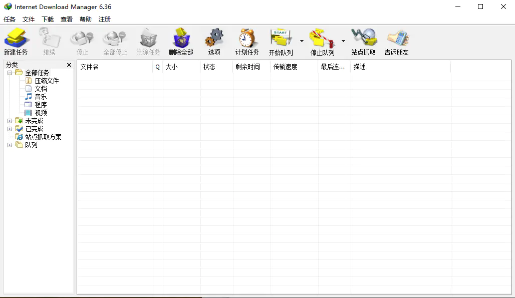Open dropdown arrow next to 开始队列
Image resolution: width=515 pixels, height=298 pixels.
302,41
